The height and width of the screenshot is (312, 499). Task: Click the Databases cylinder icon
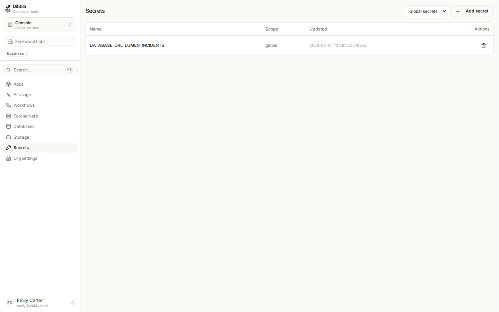(x=9, y=127)
